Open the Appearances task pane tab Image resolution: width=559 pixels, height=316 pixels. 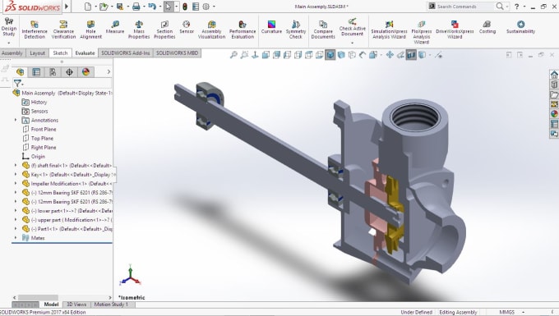click(554, 114)
